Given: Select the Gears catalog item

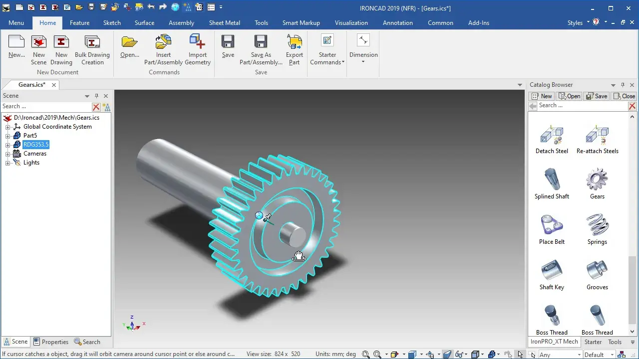Looking at the screenshot, I should (x=597, y=184).
